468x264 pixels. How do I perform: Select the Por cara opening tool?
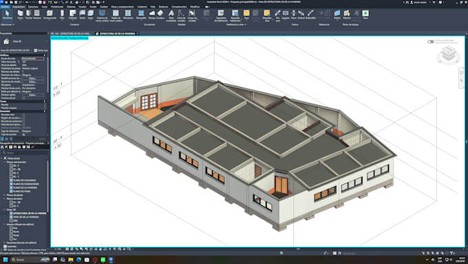click(x=277, y=16)
